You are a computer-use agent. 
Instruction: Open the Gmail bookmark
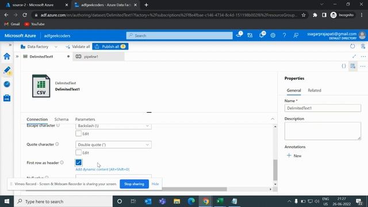coord(12,24)
